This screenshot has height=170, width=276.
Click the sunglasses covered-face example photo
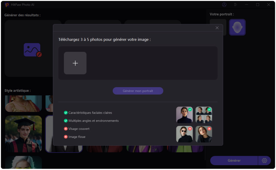coord(184,134)
